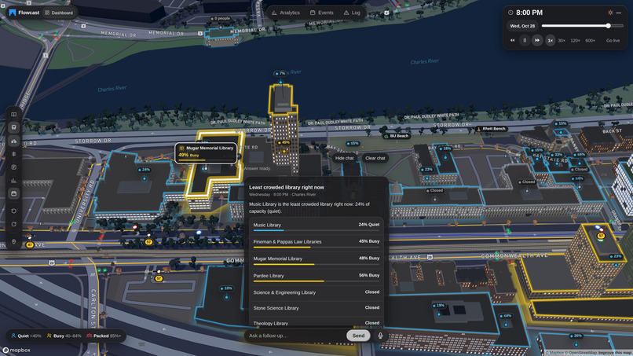Select the Science & Engineering Library row

coord(316,292)
